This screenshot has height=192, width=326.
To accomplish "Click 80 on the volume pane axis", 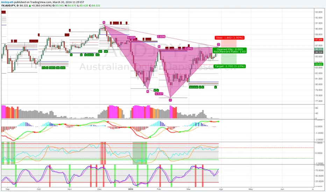I will tap(317, 108).
